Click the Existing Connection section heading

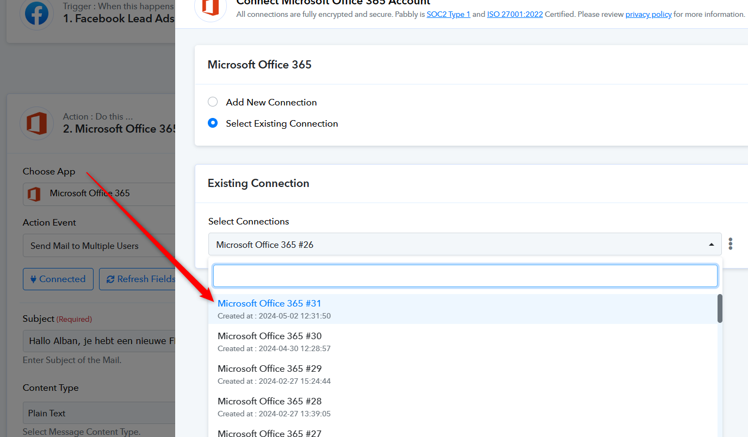[258, 183]
